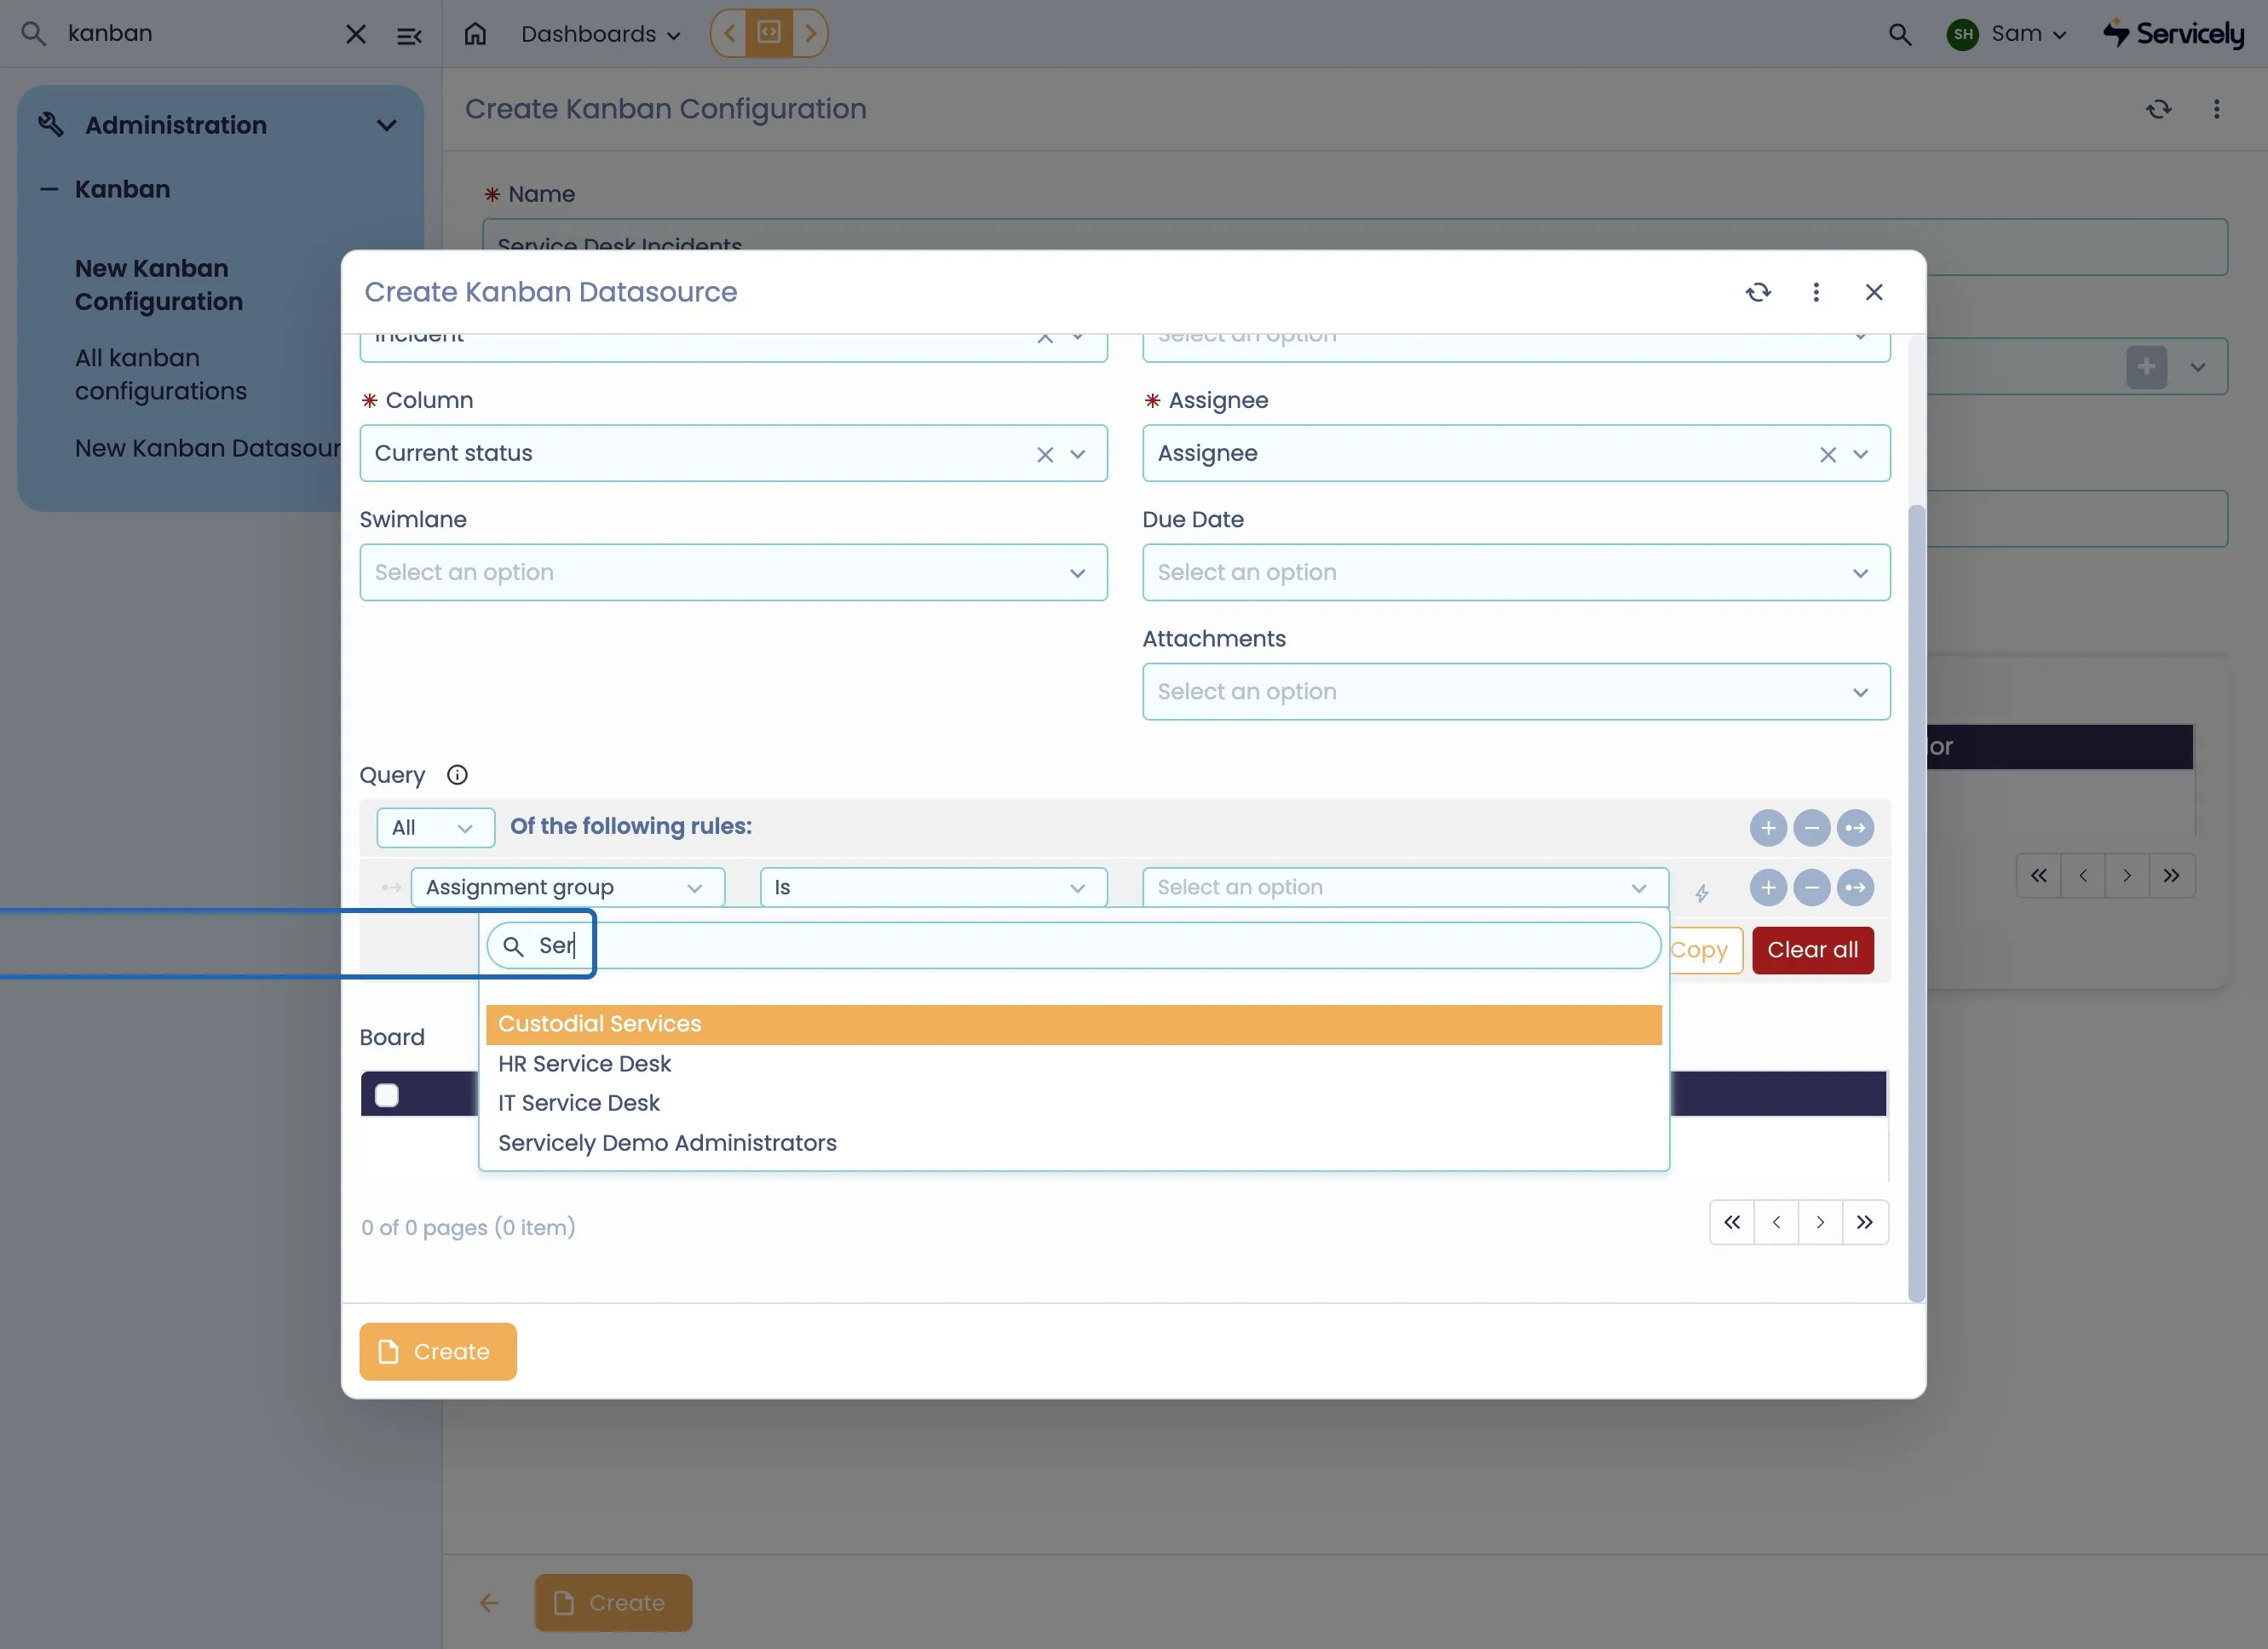Screen dimensions: 2268x1649
Task: Go to last page in background pagination
Action: 2171,876
